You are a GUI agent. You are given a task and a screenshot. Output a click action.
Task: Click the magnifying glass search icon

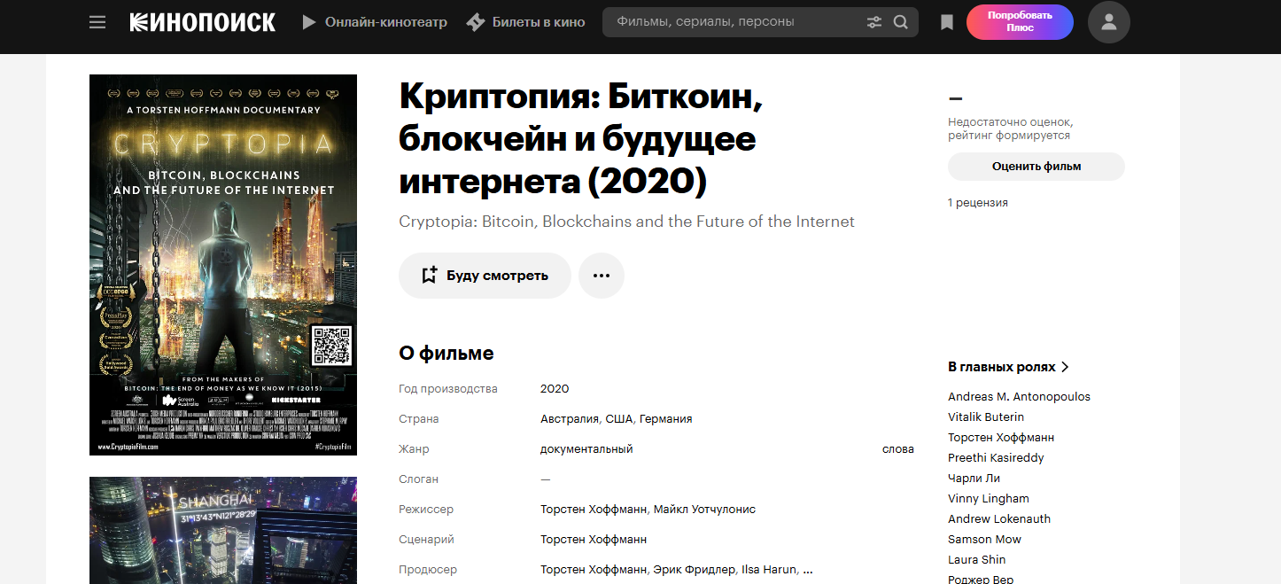[901, 22]
